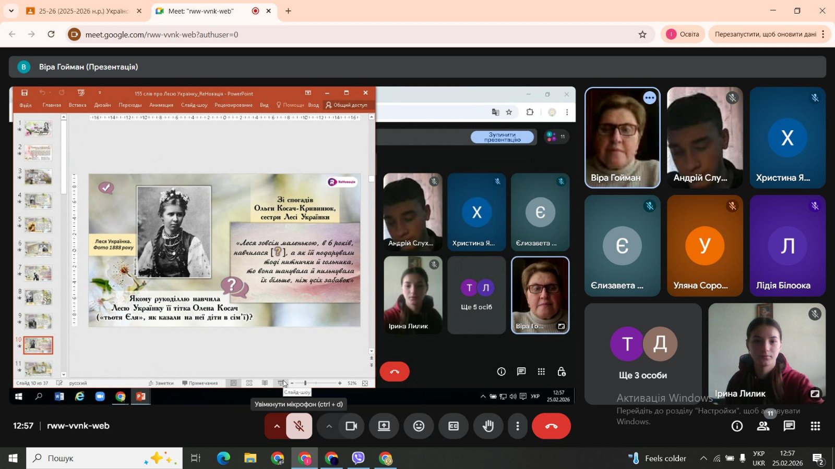Click 'Зупинити презентацію' in the shared screen

click(502, 137)
